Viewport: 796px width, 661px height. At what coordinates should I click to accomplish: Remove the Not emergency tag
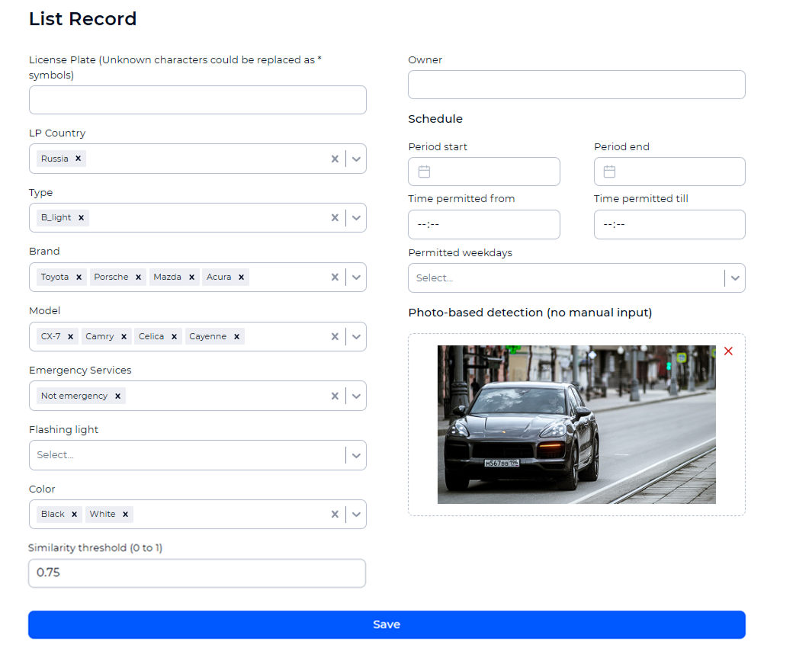click(117, 396)
